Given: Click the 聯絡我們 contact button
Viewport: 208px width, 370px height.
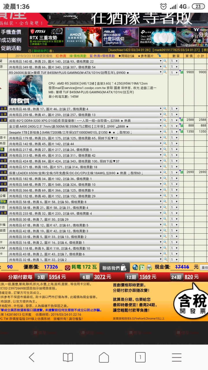Looking at the screenshot, I should 115,267.
